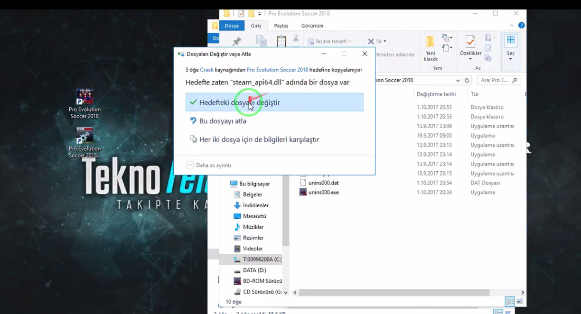Click the Edit icon in the Aç group

(x=488, y=48)
